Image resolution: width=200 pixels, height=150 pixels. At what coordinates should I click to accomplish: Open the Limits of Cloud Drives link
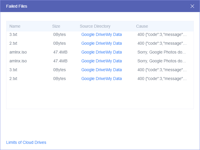tap(26, 142)
